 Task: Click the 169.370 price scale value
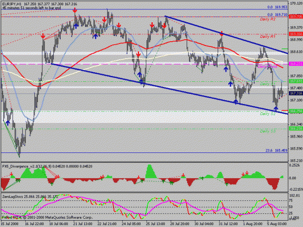point(296,28)
